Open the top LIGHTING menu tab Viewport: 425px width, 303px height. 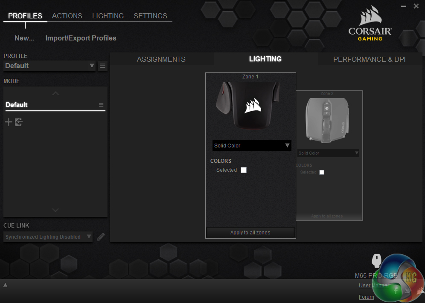108,16
